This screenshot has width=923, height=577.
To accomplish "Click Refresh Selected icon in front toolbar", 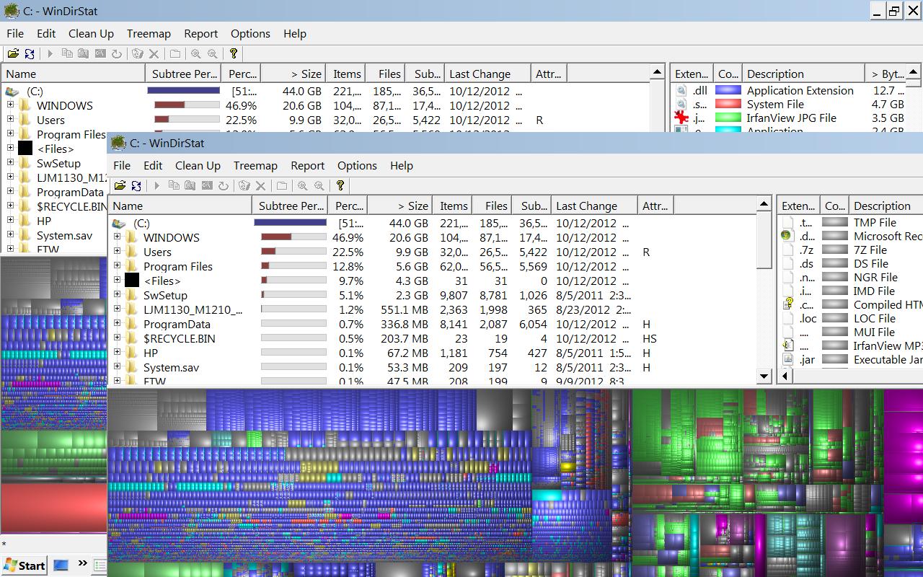I will (224, 185).
